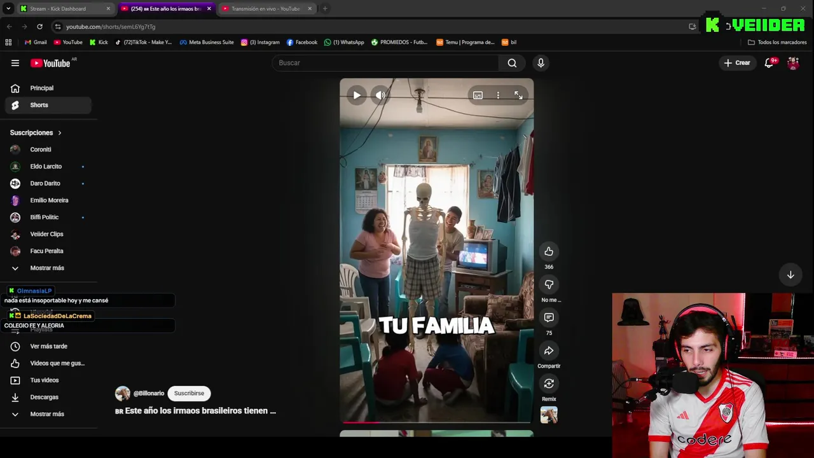Open a new browser tab
814x458 pixels.
(x=325, y=9)
